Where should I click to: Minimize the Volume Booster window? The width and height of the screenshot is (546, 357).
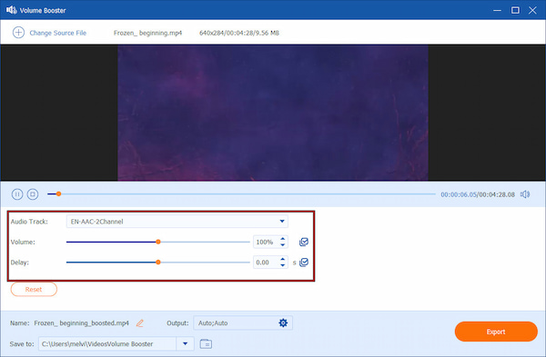tap(497, 10)
